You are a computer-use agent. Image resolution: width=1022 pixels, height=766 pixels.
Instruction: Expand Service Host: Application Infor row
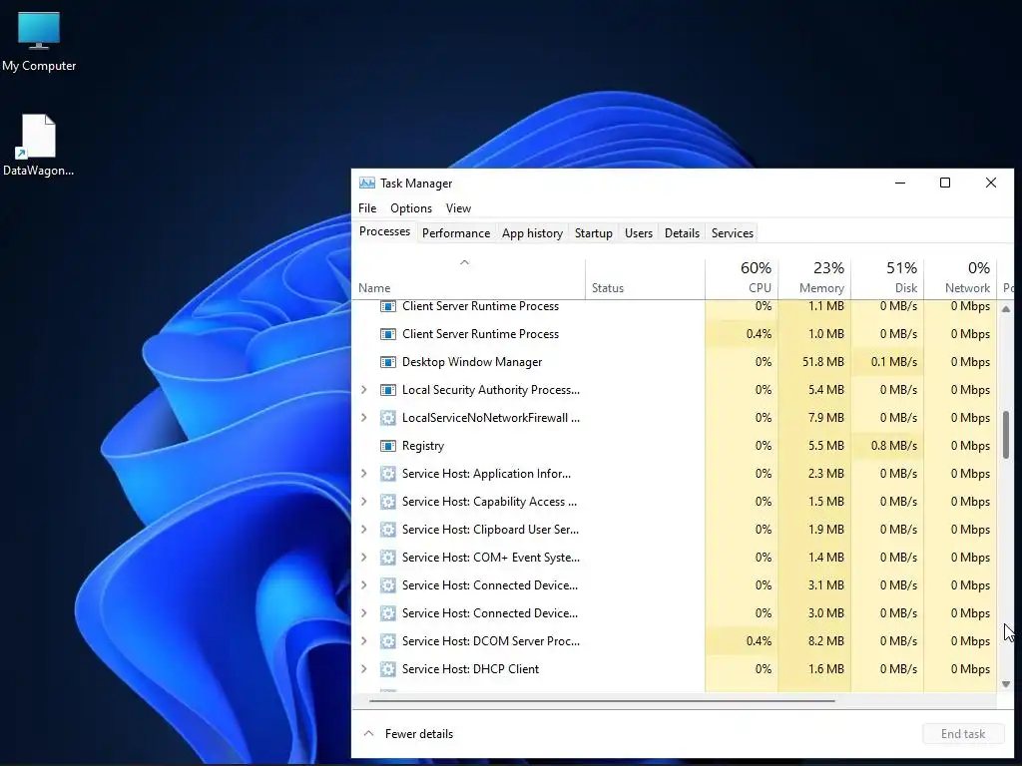click(x=364, y=474)
